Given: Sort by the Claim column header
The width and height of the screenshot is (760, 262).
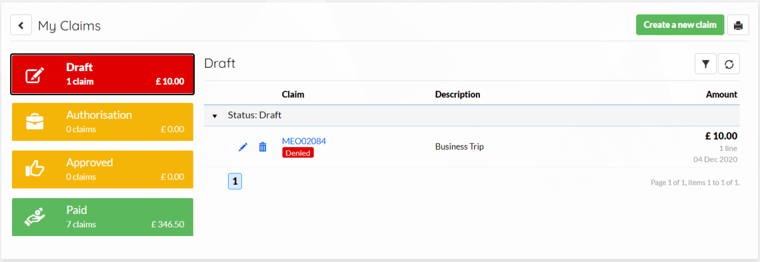Looking at the screenshot, I should click(293, 94).
